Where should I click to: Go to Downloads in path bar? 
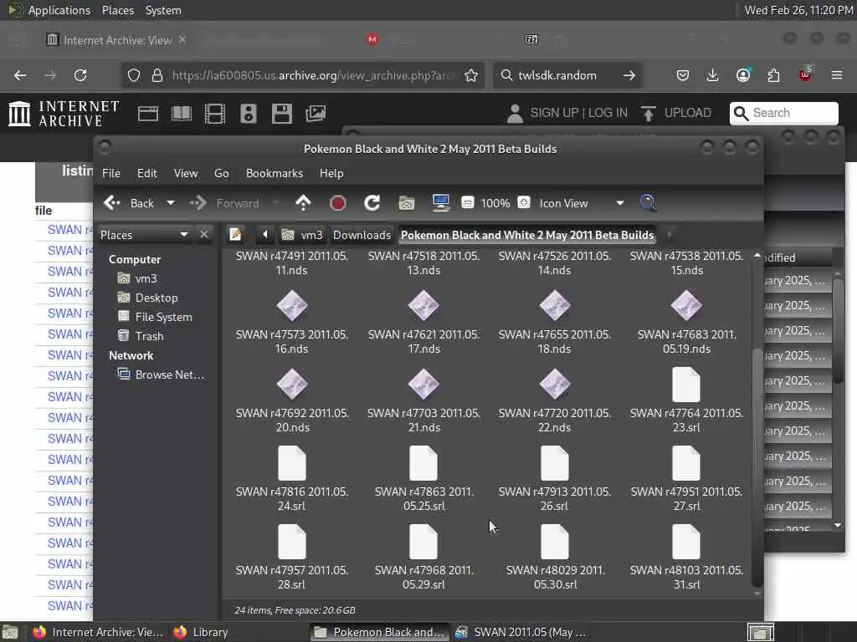click(362, 235)
